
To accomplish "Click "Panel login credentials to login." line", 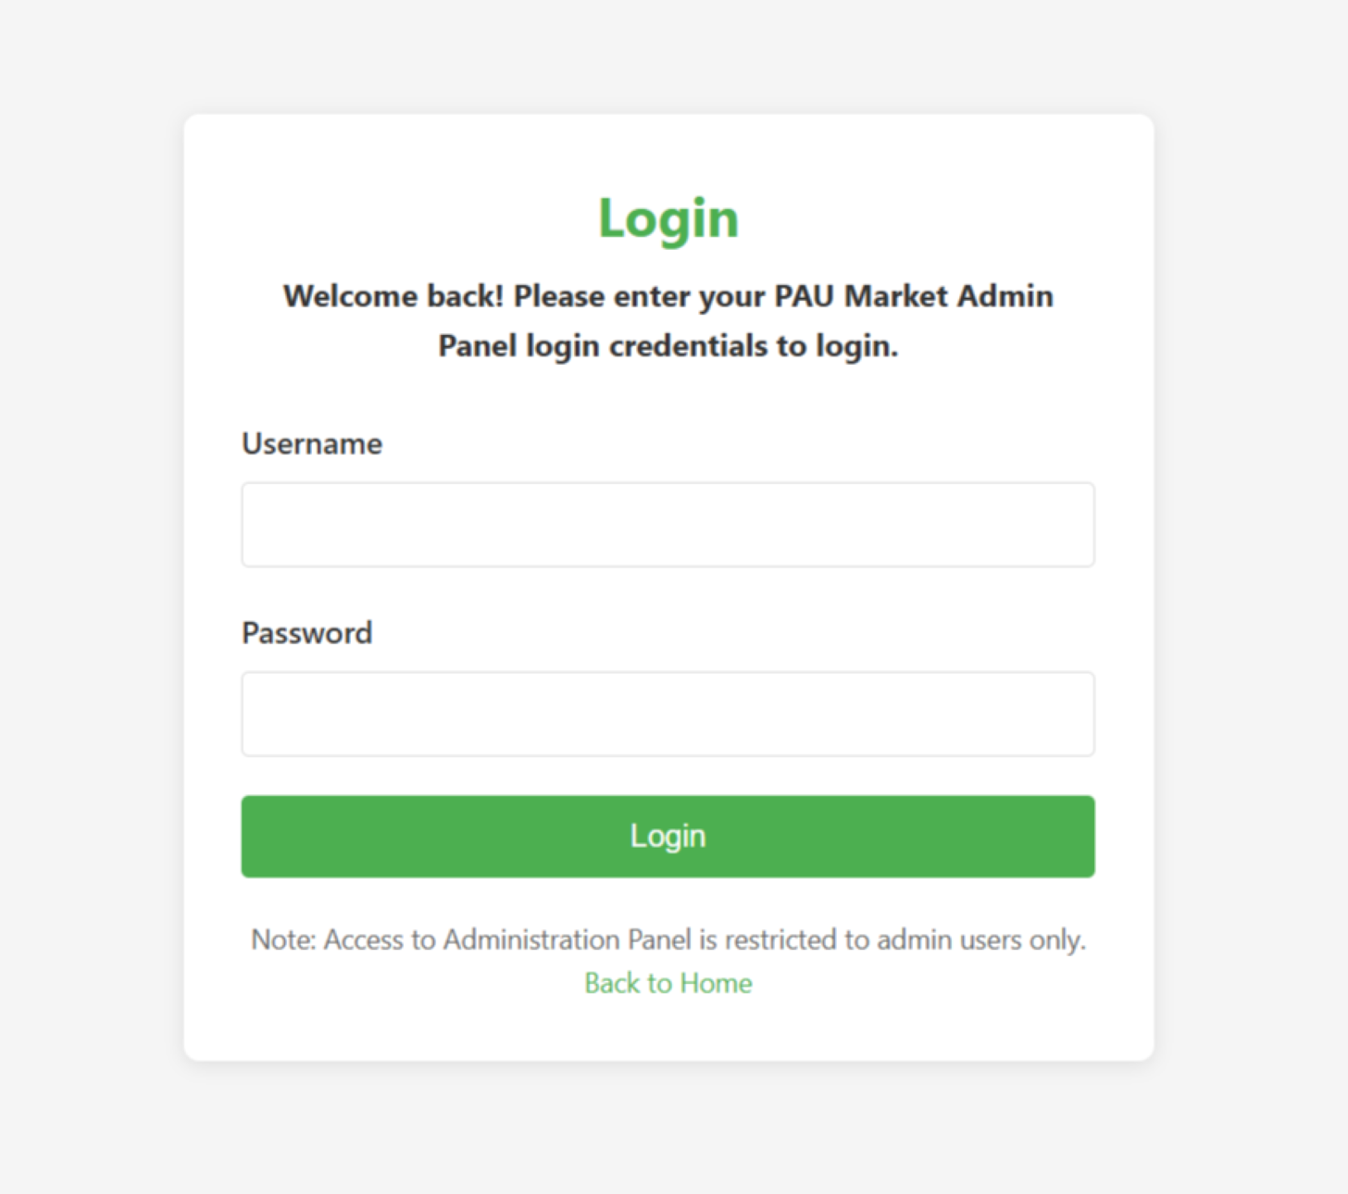I will tap(668, 346).
